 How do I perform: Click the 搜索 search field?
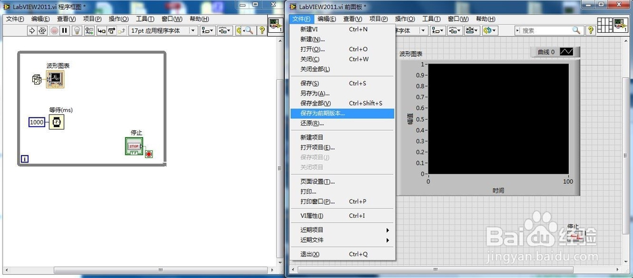549,30
